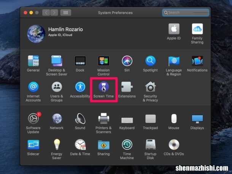Click the Earth profile picture
Image resolution: width=232 pixels, height=174 pixels.
click(36, 33)
